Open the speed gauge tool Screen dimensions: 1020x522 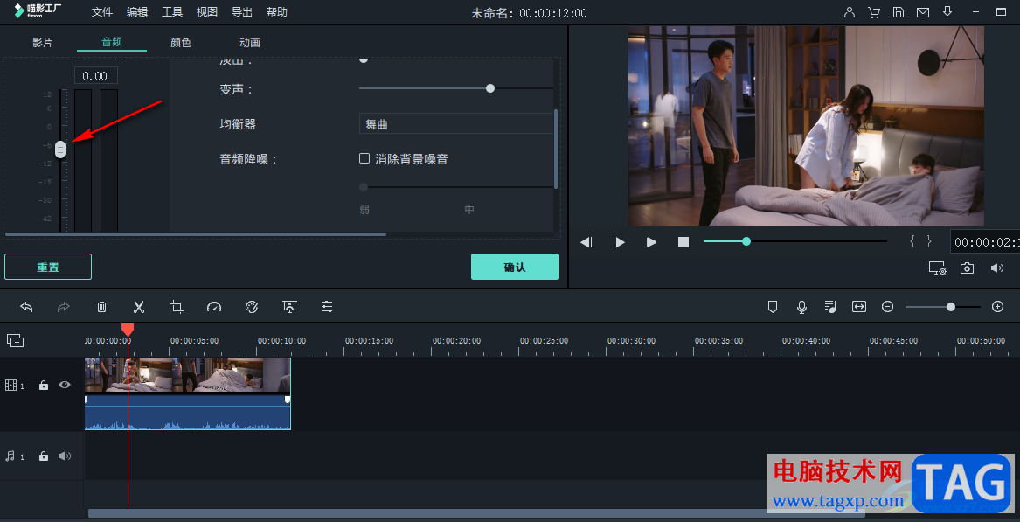pyautogui.click(x=214, y=307)
